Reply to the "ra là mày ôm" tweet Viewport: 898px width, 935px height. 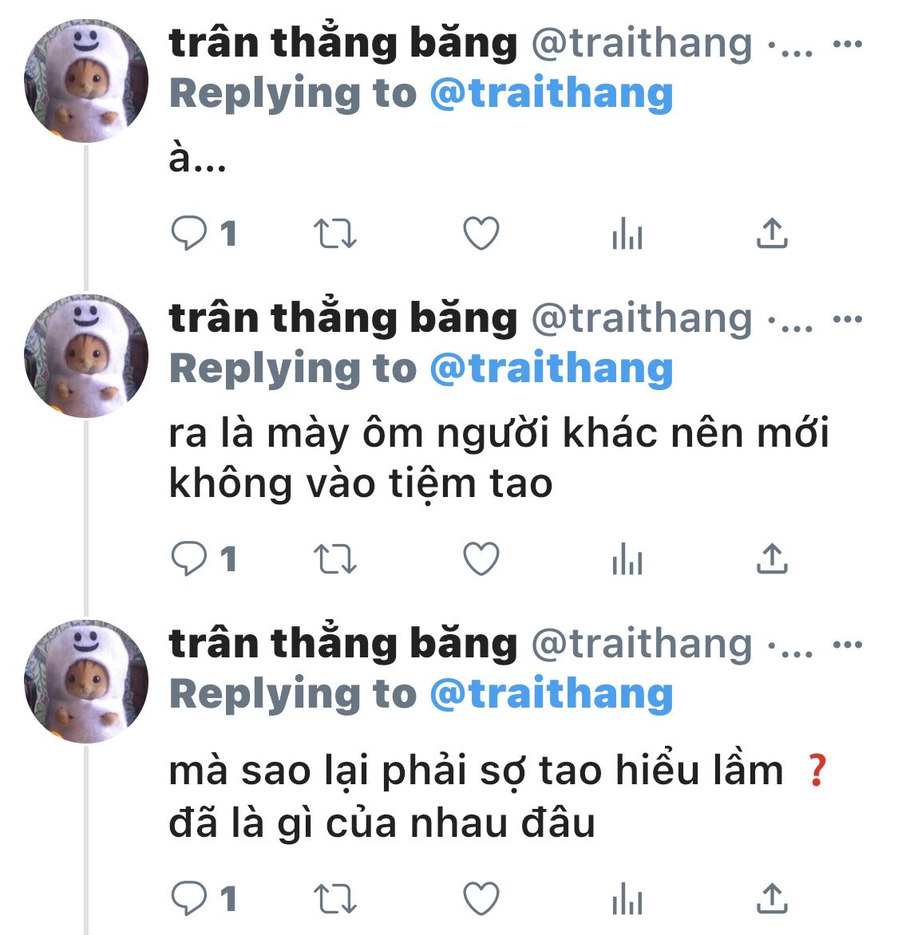[188, 558]
